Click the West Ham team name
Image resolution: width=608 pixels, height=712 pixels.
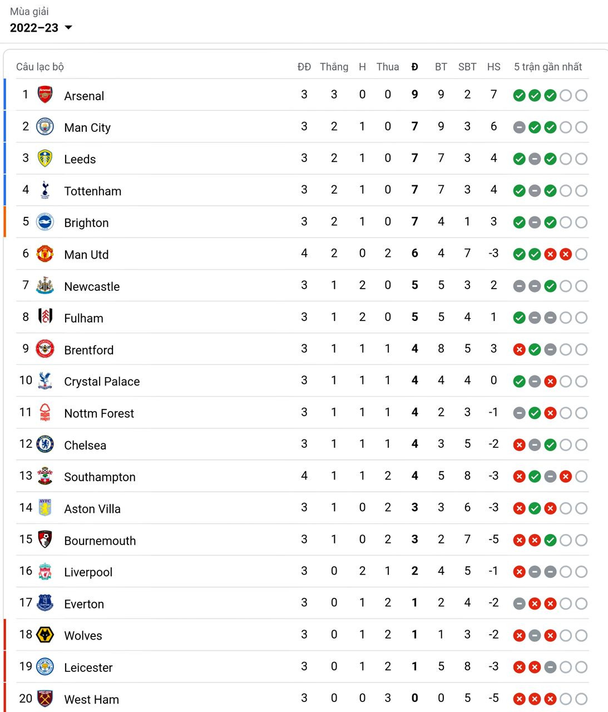[91, 699]
